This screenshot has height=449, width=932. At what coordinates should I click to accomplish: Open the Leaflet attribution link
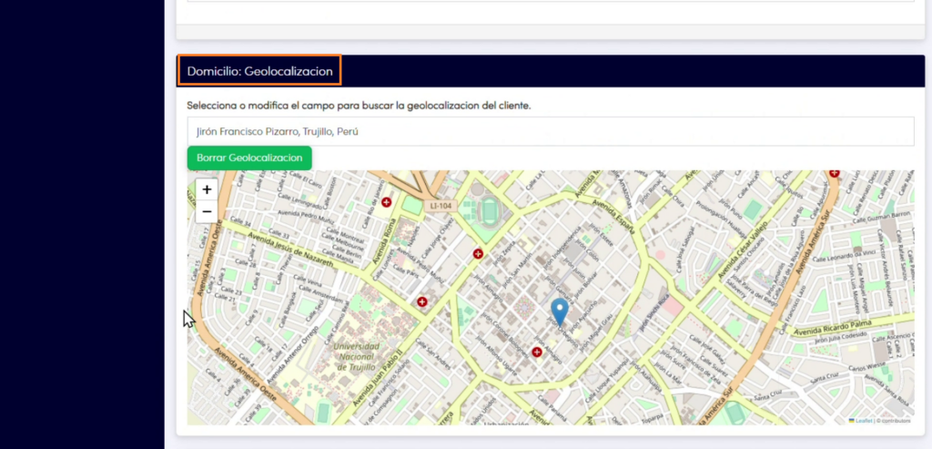pos(864,421)
